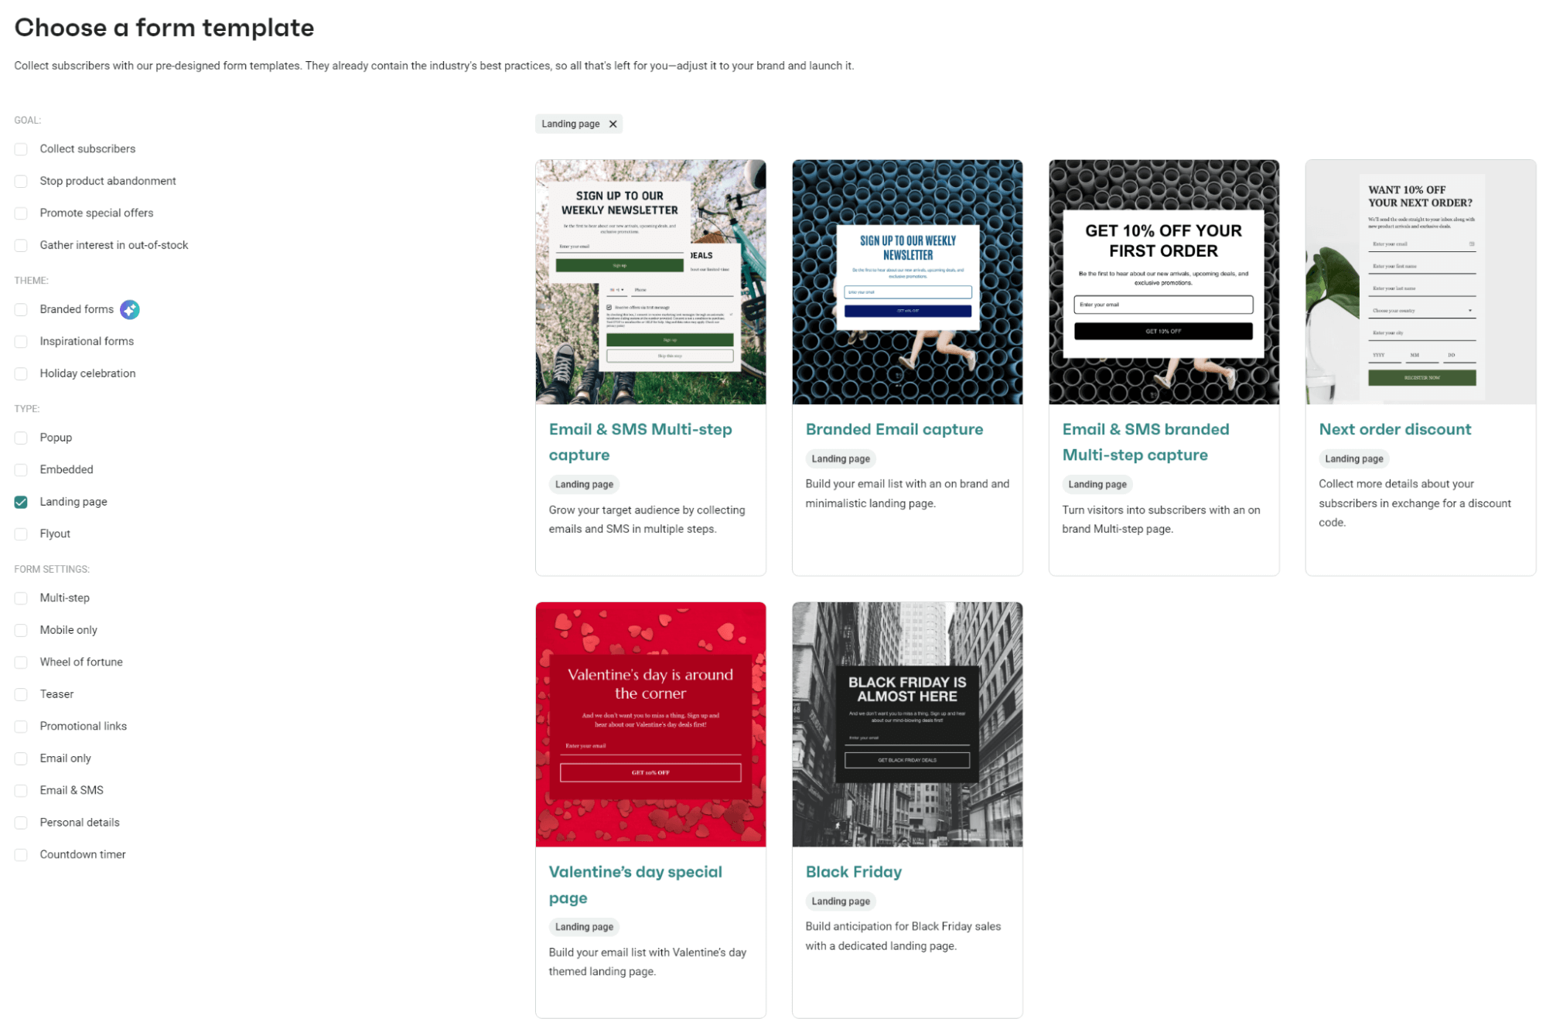This screenshot has width=1546, height=1029.
Task: Enable the Collect subscribers goal filter
Action: coord(21,148)
